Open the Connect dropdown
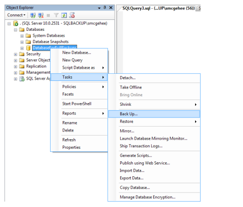243x207 pixels. (x=16, y=15)
